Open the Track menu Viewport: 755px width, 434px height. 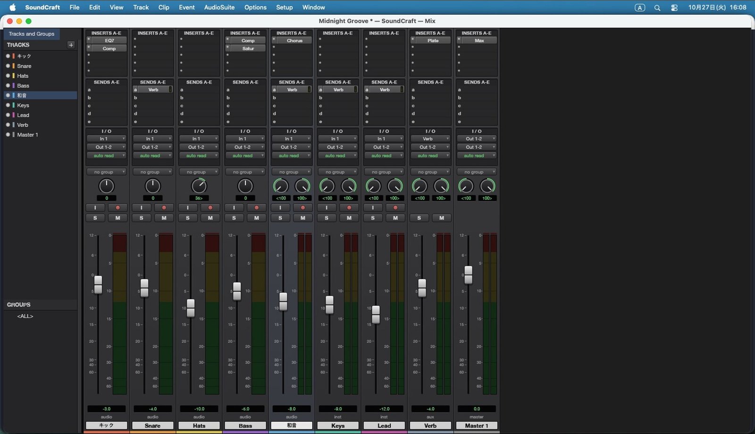point(141,8)
